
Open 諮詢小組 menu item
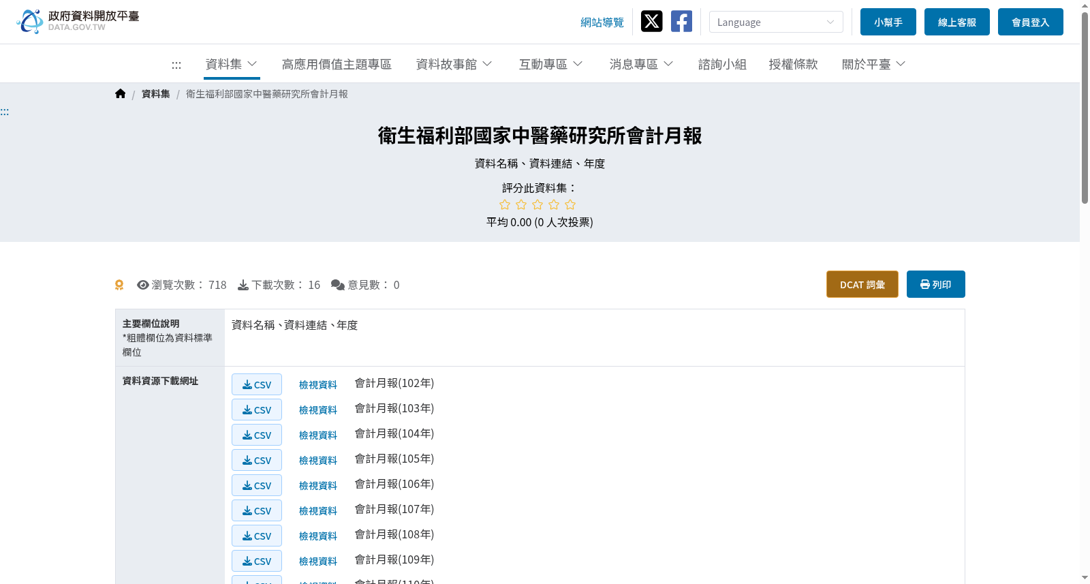click(722, 64)
